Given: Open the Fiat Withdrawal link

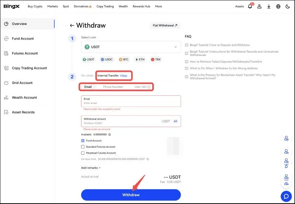Looking at the screenshot, I should point(165,25).
